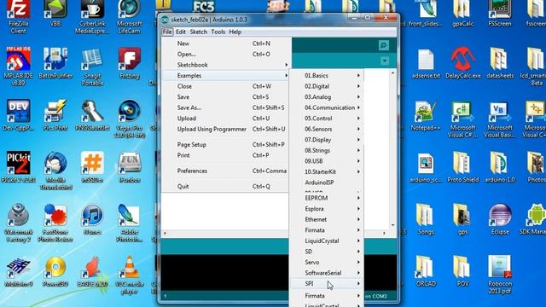
Task: Launch Snagit Portable shortcut
Action: (92, 67)
